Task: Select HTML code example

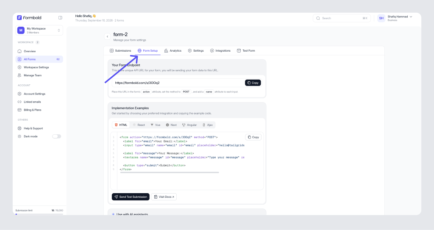Action: coord(121,125)
